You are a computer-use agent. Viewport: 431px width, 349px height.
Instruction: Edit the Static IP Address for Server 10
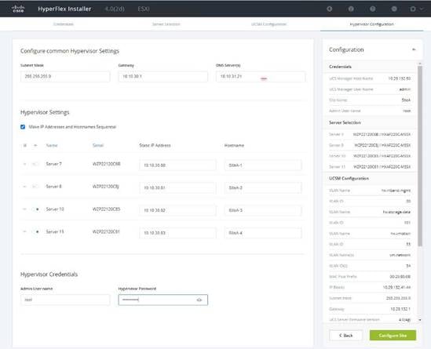[x=177, y=210]
